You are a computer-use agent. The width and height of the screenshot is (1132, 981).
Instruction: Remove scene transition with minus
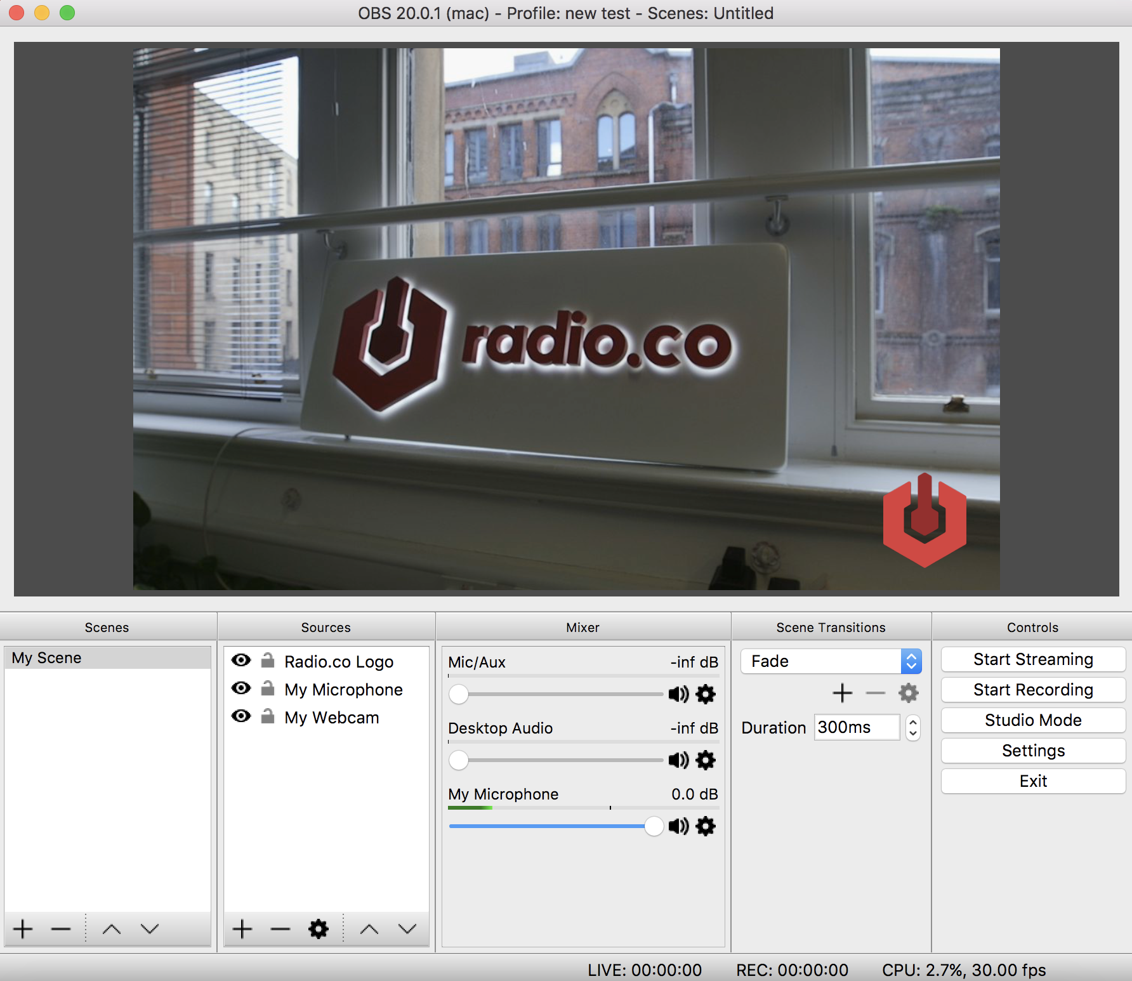coord(875,693)
